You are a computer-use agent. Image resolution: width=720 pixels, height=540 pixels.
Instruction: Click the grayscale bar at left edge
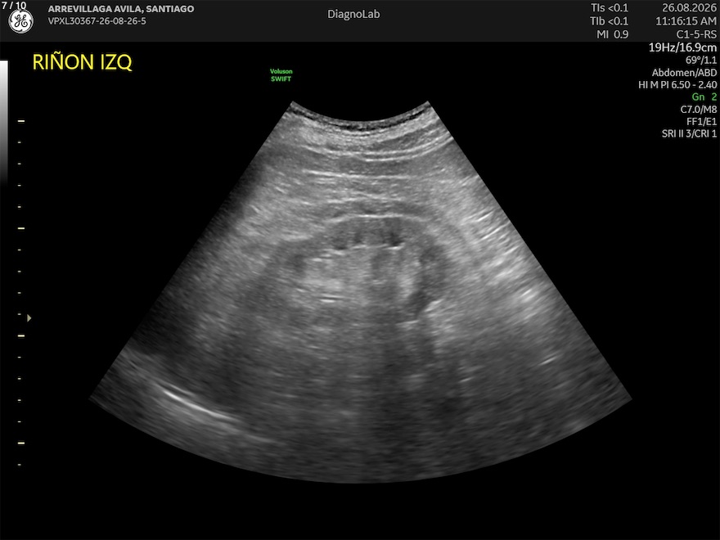point(3,122)
